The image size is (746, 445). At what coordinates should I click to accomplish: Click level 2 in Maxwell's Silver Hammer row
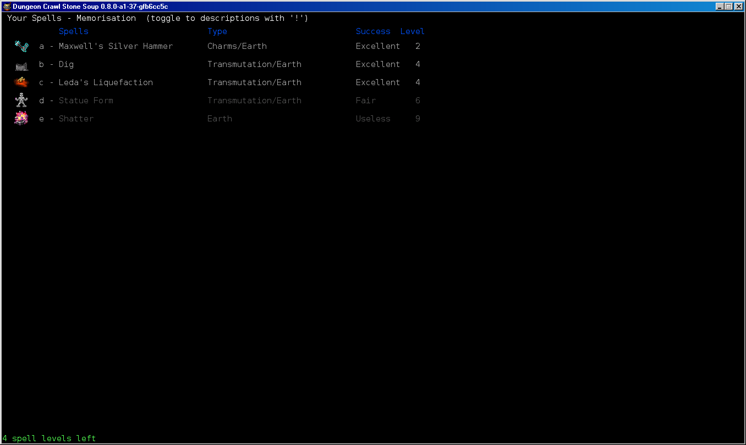[x=418, y=46]
